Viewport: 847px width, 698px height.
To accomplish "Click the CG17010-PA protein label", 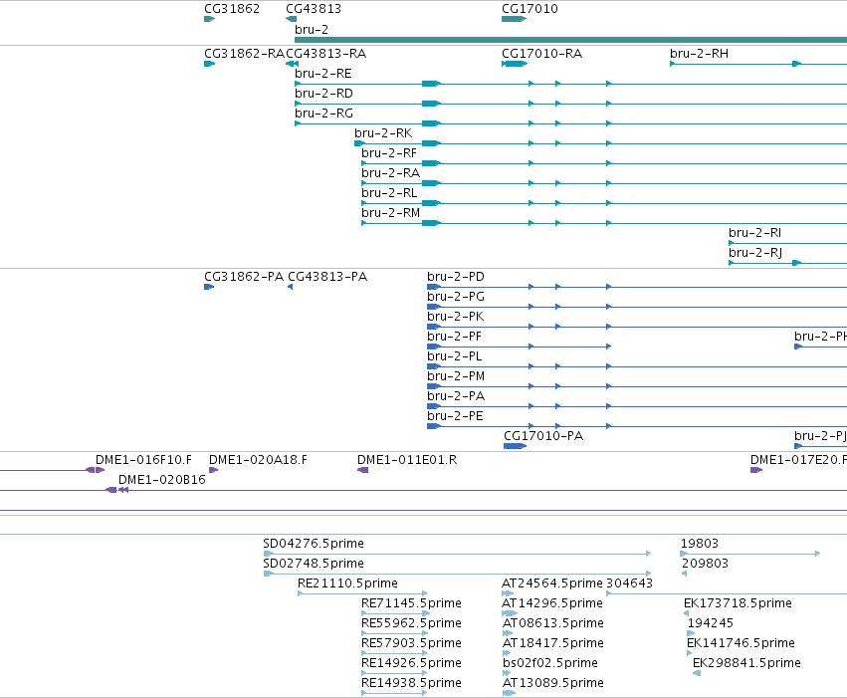I will [543, 436].
